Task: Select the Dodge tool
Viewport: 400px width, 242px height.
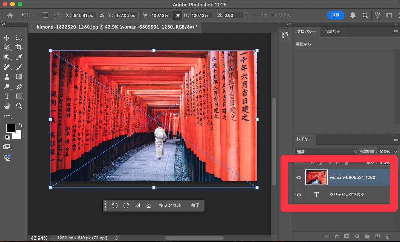Action: tap(7, 86)
